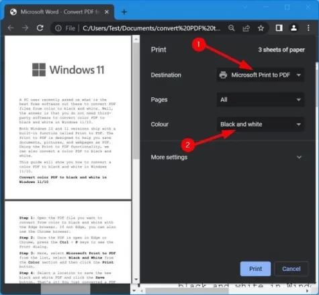The height and width of the screenshot is (295, 319).
Task: Open Chrome three-dot menu
Action: 308,28
